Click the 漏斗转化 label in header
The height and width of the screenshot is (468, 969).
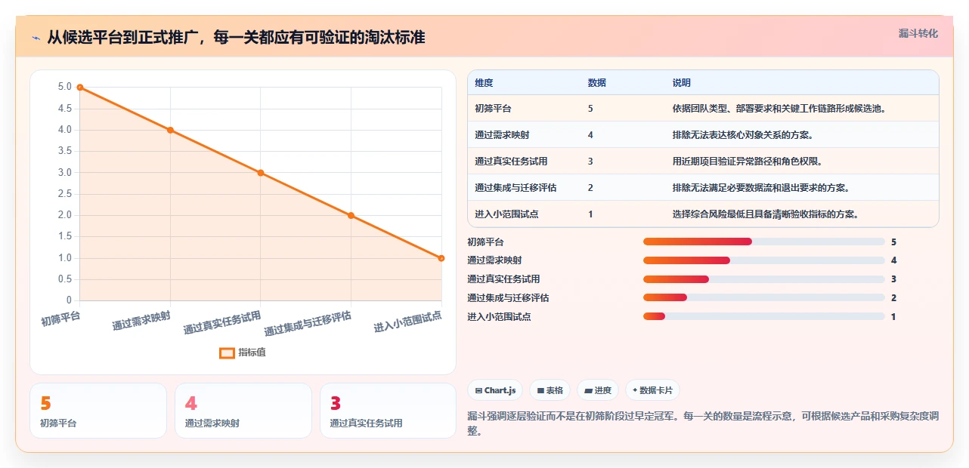pos(918,34)
